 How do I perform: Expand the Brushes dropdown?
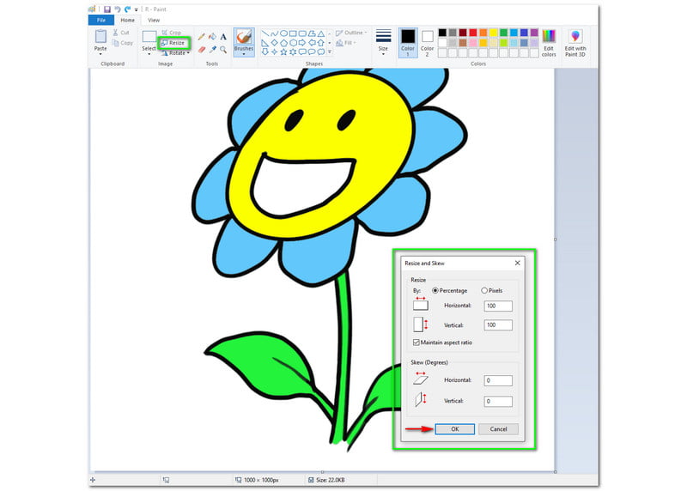[x=244, y=54]
